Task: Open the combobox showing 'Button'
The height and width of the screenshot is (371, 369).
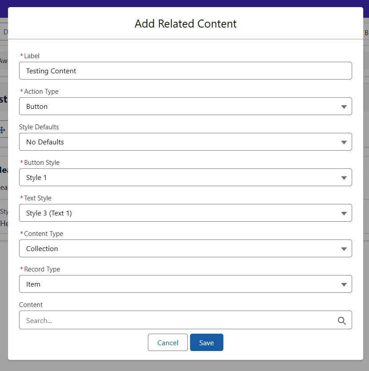Action: pos(178,107)
